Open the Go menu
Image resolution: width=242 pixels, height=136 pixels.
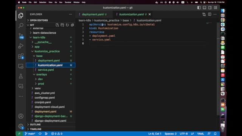coord(56,2)
